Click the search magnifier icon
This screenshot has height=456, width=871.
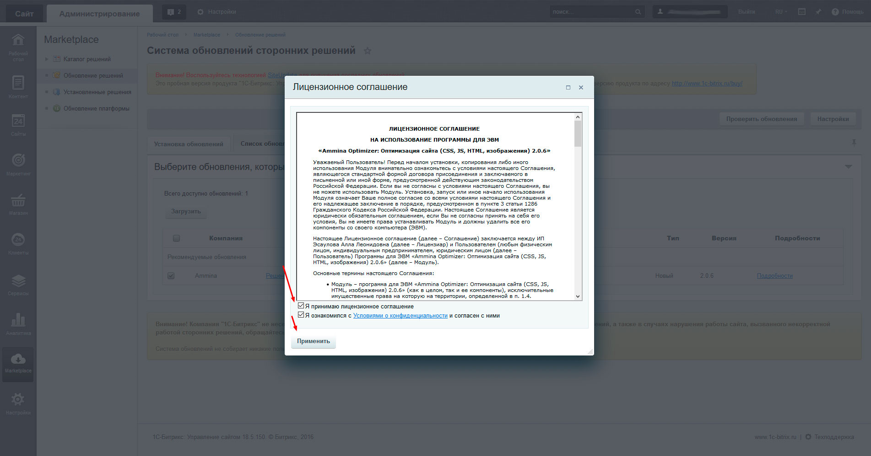click(x=638, y=12)
